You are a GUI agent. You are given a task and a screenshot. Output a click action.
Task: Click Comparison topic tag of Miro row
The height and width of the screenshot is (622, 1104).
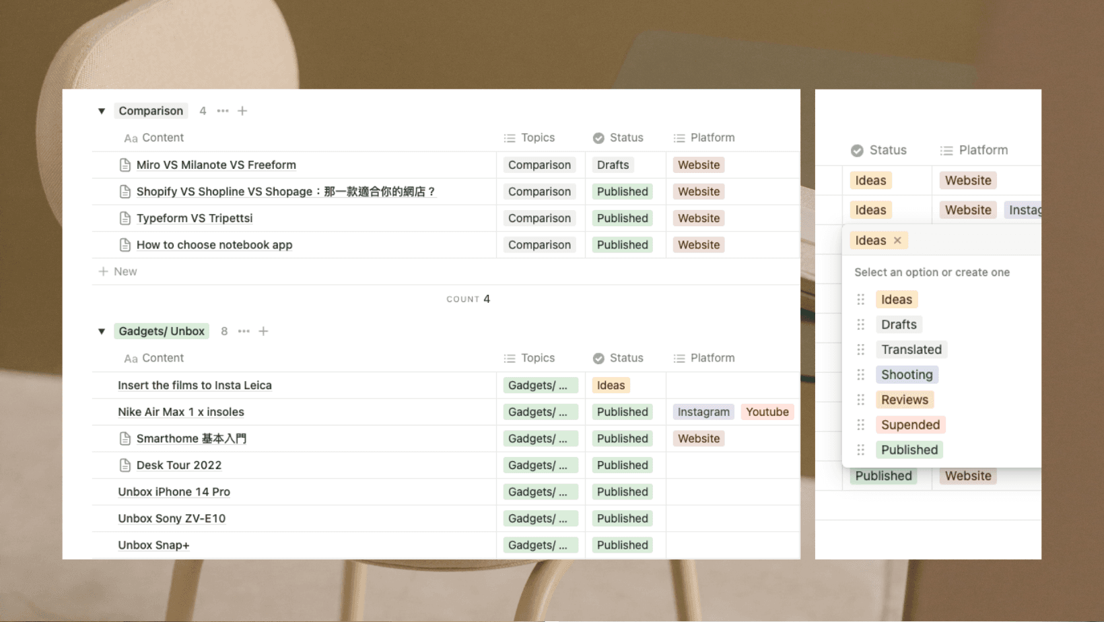coord(539,165)
